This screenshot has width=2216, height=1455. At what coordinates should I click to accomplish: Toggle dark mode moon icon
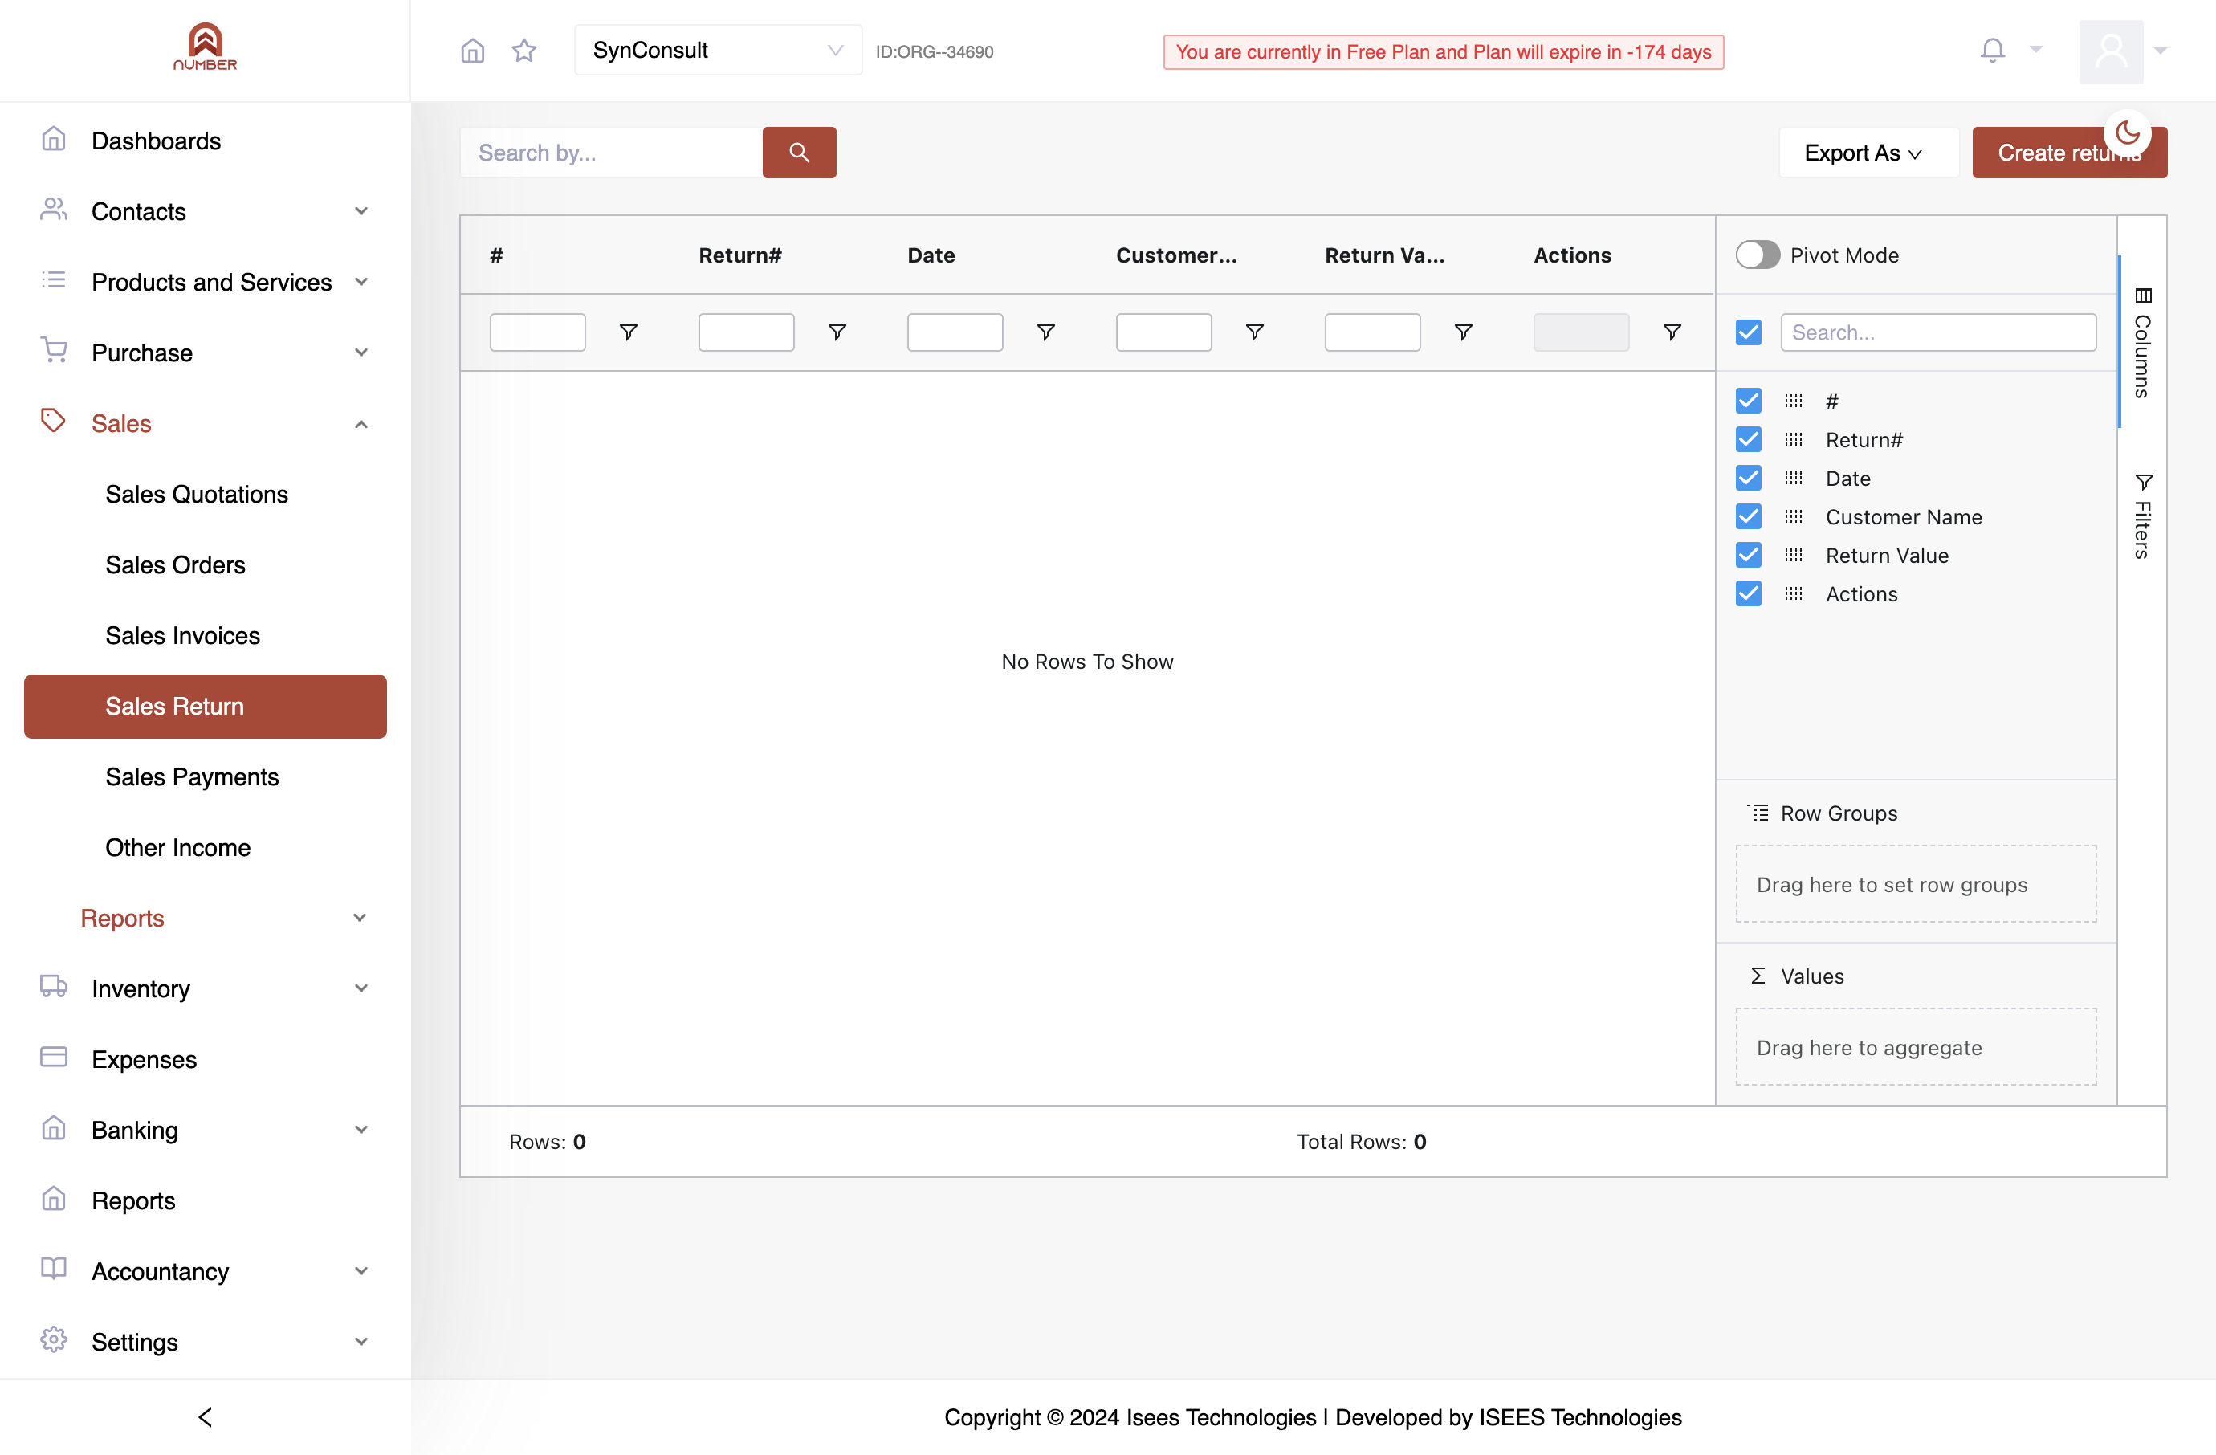(2128, 133)
